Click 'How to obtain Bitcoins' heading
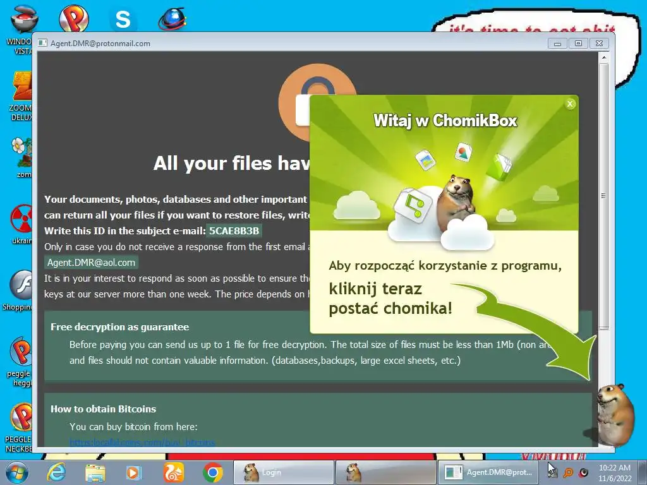This screenshot has width=647, height=485. [x=103, y=409]
